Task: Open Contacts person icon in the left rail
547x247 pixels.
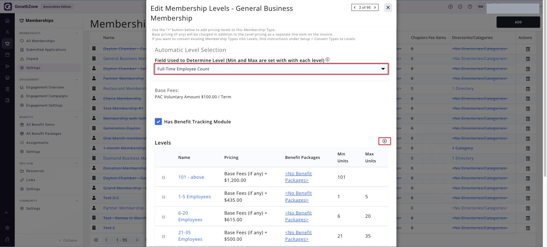Action: click(7, 32)
